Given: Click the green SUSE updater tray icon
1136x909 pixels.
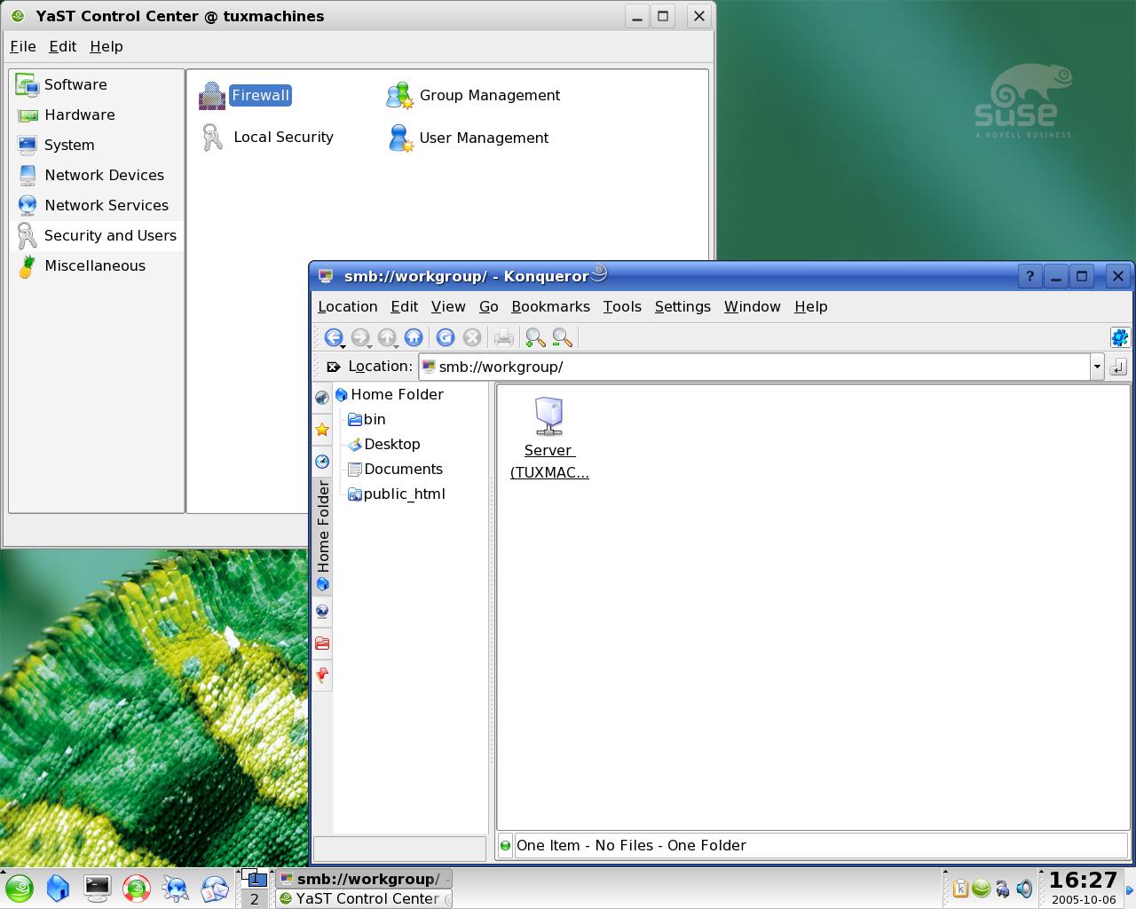Looking at the screenshot, I should tap(981, 888).
